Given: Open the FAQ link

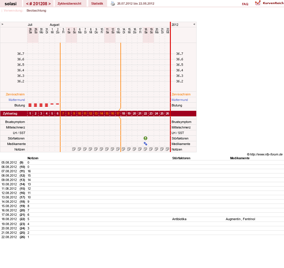Looking at the screenshot, I should click(245, 4).
